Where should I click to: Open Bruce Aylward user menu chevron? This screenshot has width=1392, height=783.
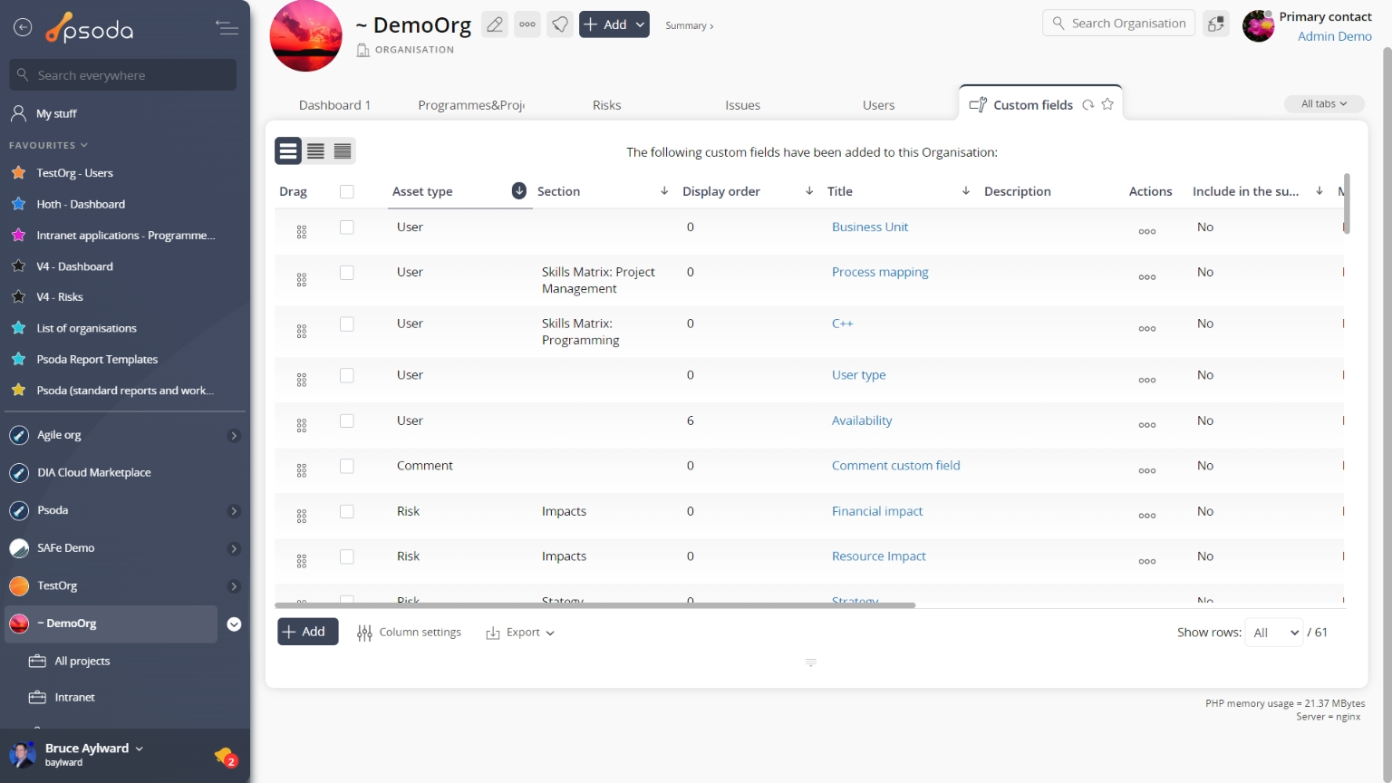pos(139,749)
